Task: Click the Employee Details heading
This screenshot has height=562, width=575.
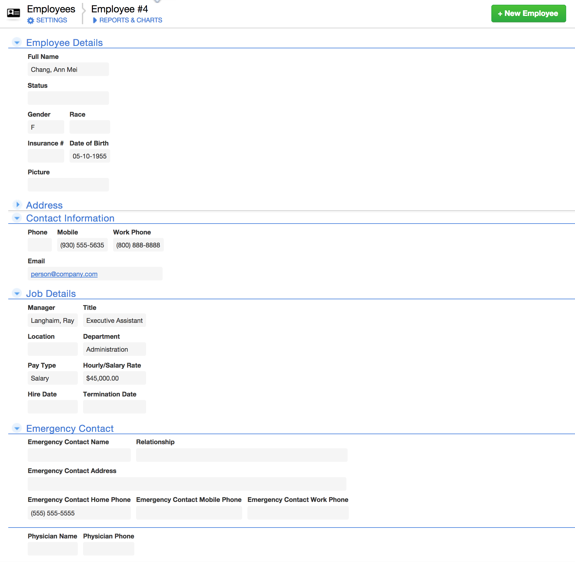Action: tap(64, 42)
